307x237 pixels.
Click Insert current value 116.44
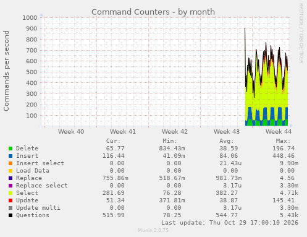coord(114,156)
